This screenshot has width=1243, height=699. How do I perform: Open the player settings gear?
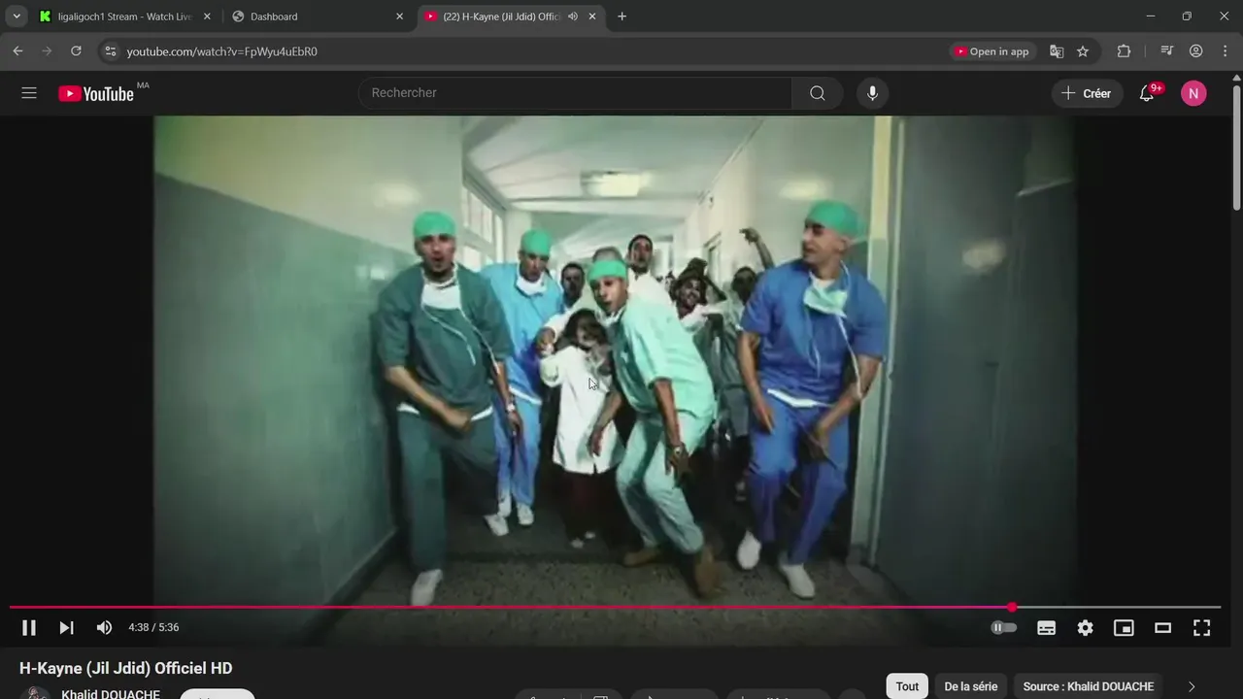[x=1085, y=628]
